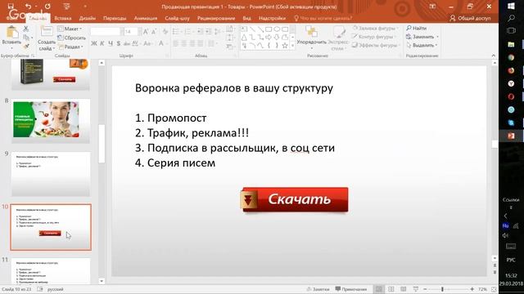This screenshot has width=524, height=294.
Task: Open Анимация ribbon tab
Action: 146,18
